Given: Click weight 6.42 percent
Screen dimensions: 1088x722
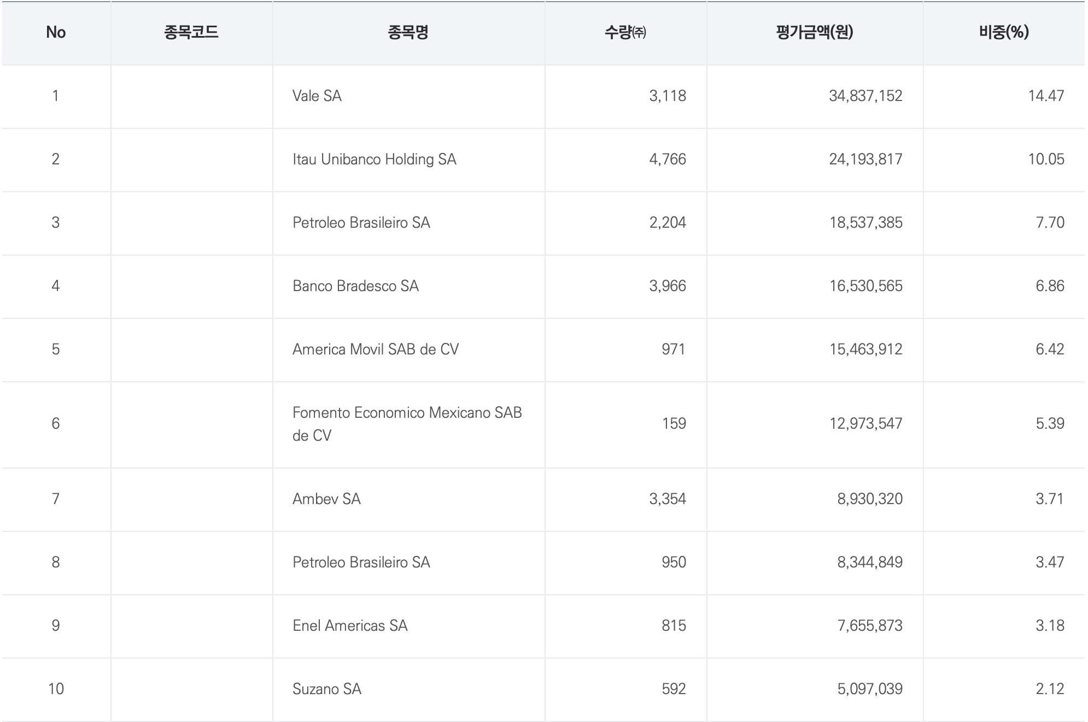Looking at the screenshot, I should pyautogui.click(x=1050, y=350).
